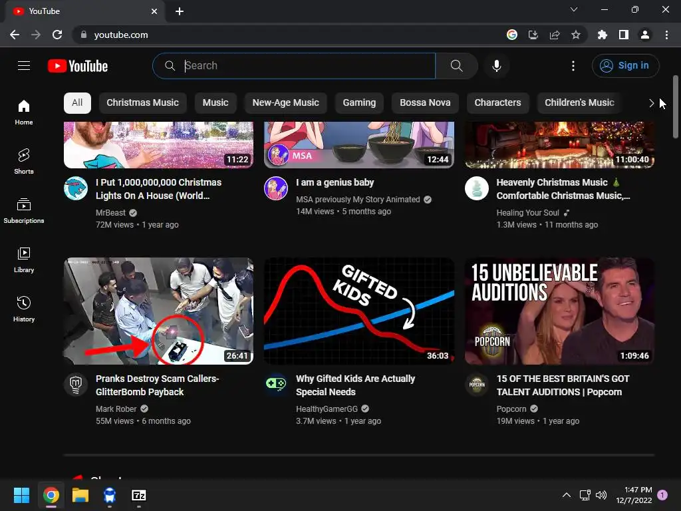Toggle Chrome side panel
Viewport: 681px width, 511px height.
pyautogui.click(x=623, y=35)
